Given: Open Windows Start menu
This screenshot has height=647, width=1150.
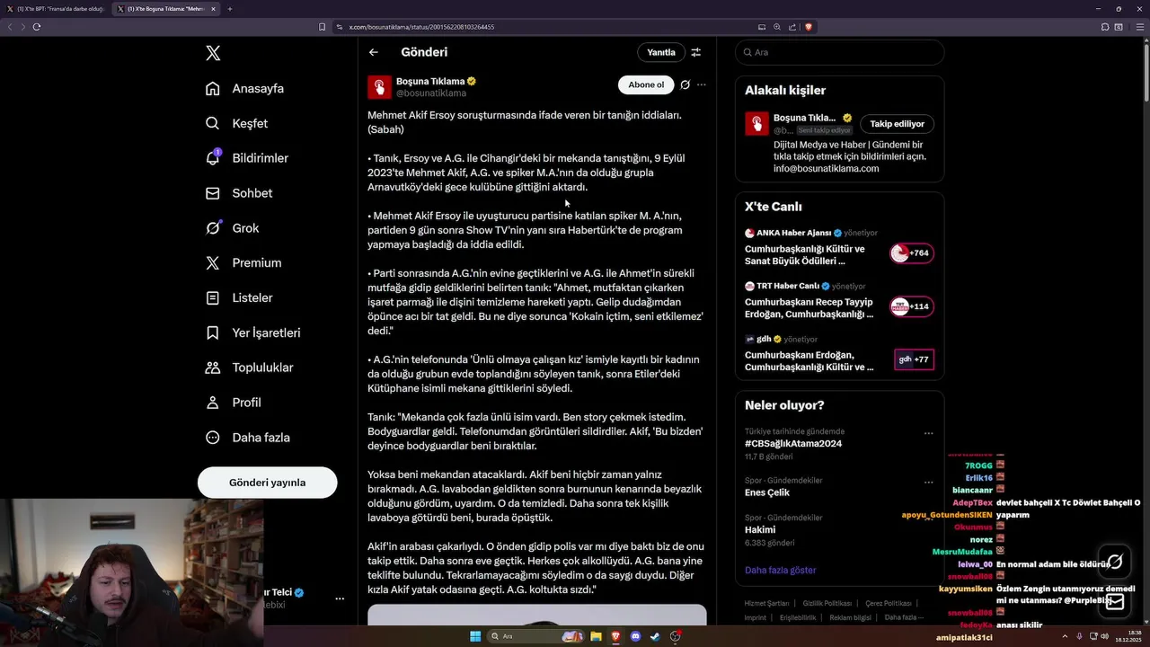Looking at the screenshot, I should click(x=475, y=637).
